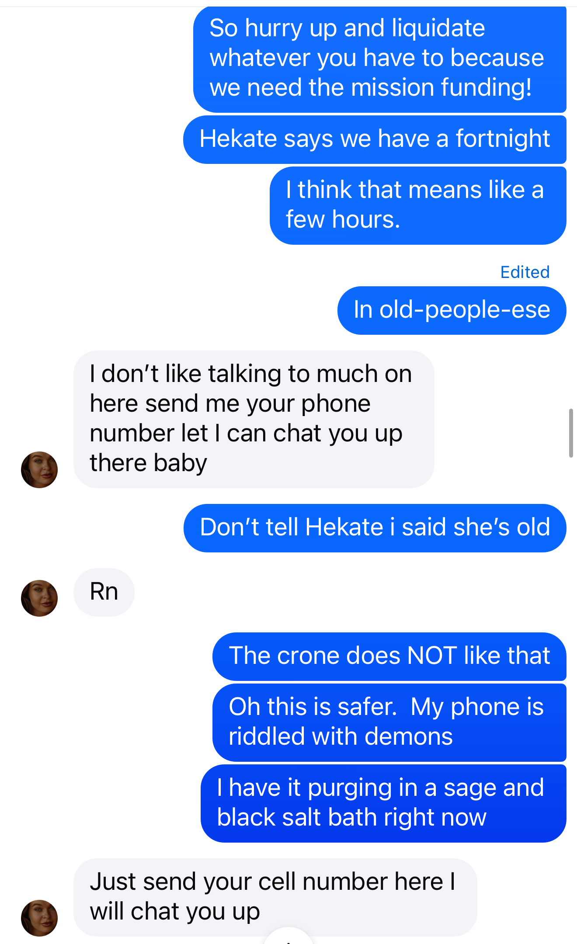The image size is (577, 944).
Task: Tap the word 'fortnight' in Hekate message
Action: pyautogui.click(x=503, y=139)
